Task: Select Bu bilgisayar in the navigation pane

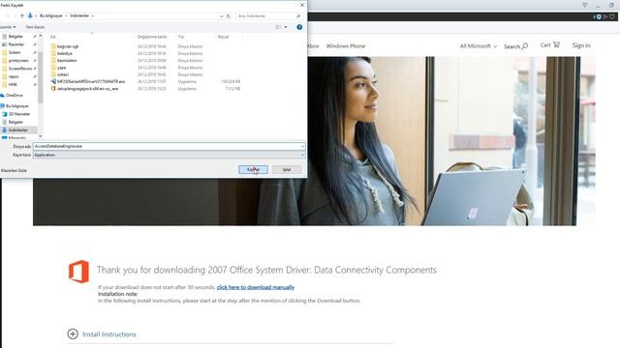Action: [17, 105]
